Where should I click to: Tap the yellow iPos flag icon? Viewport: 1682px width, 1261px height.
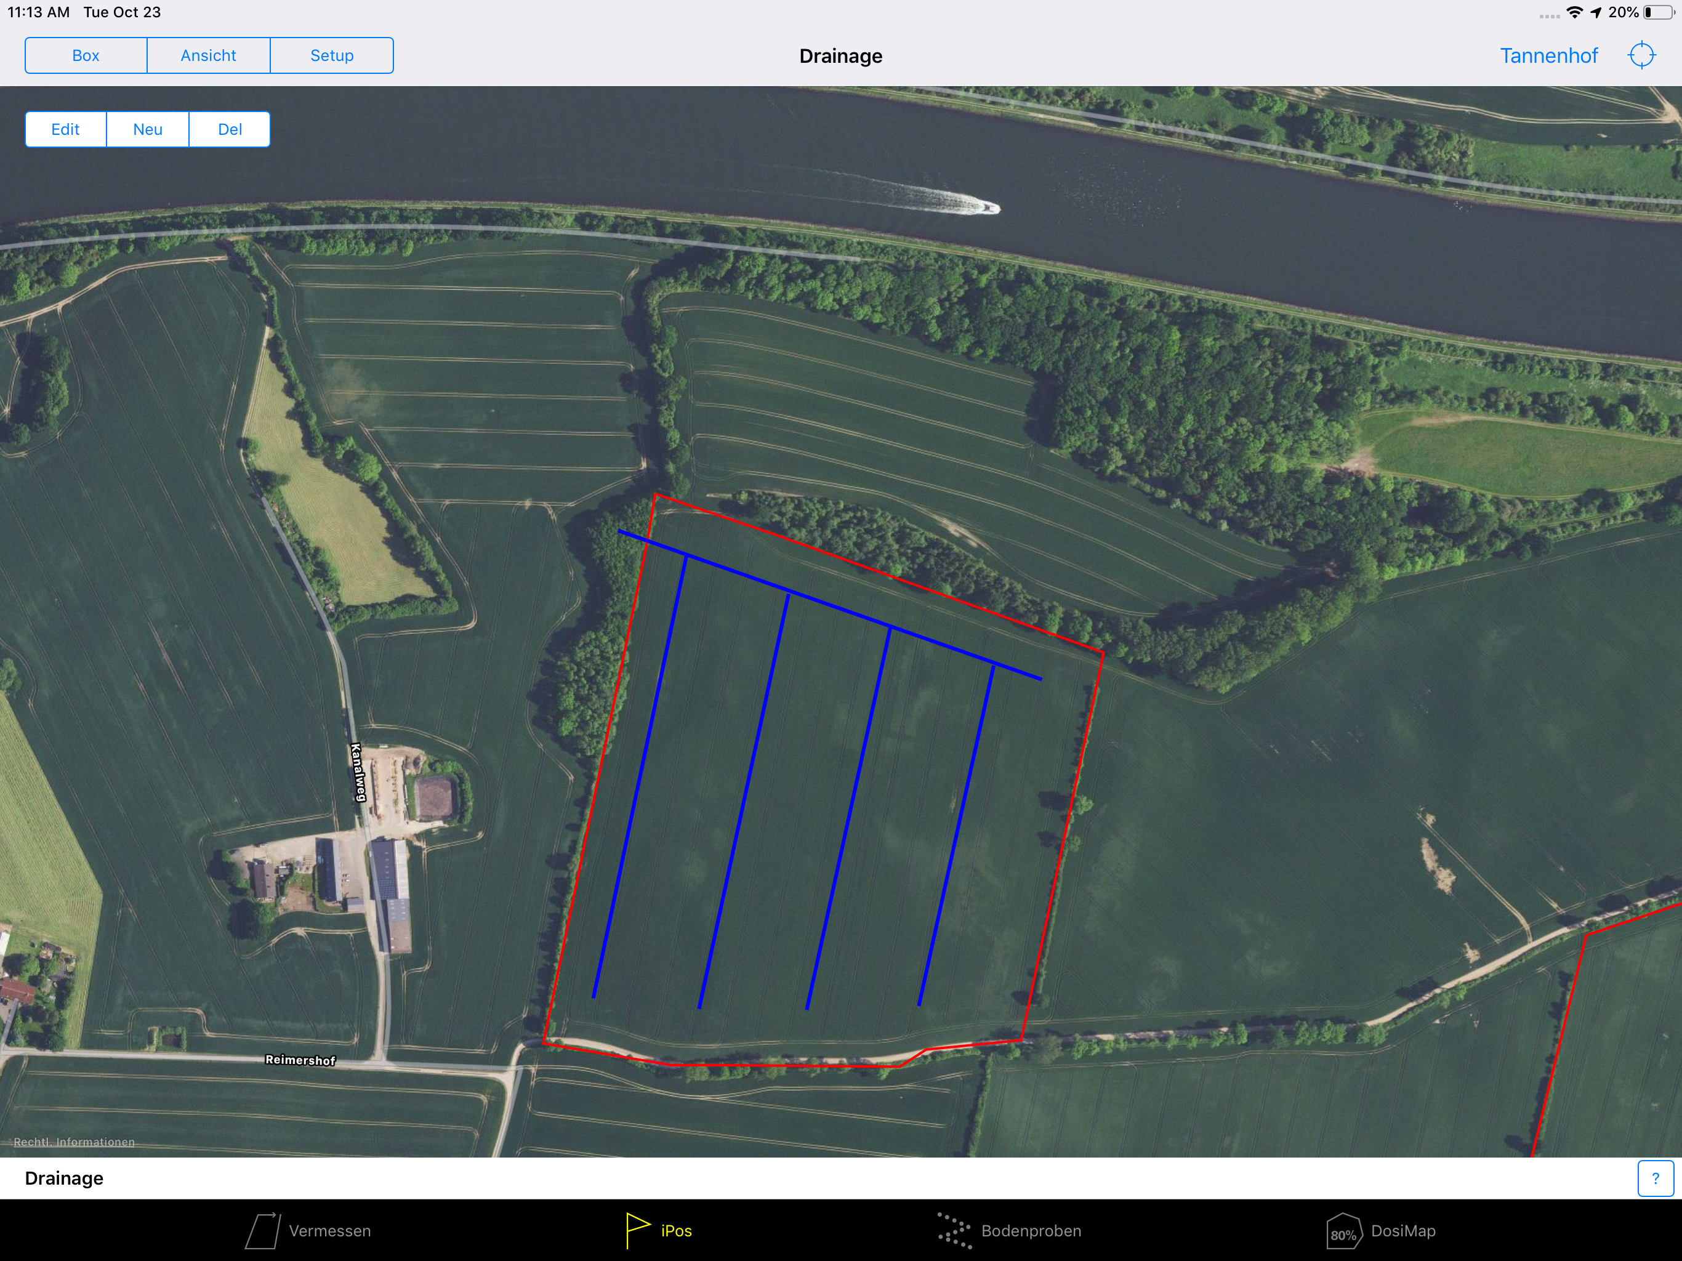[x=637, y=1230]
